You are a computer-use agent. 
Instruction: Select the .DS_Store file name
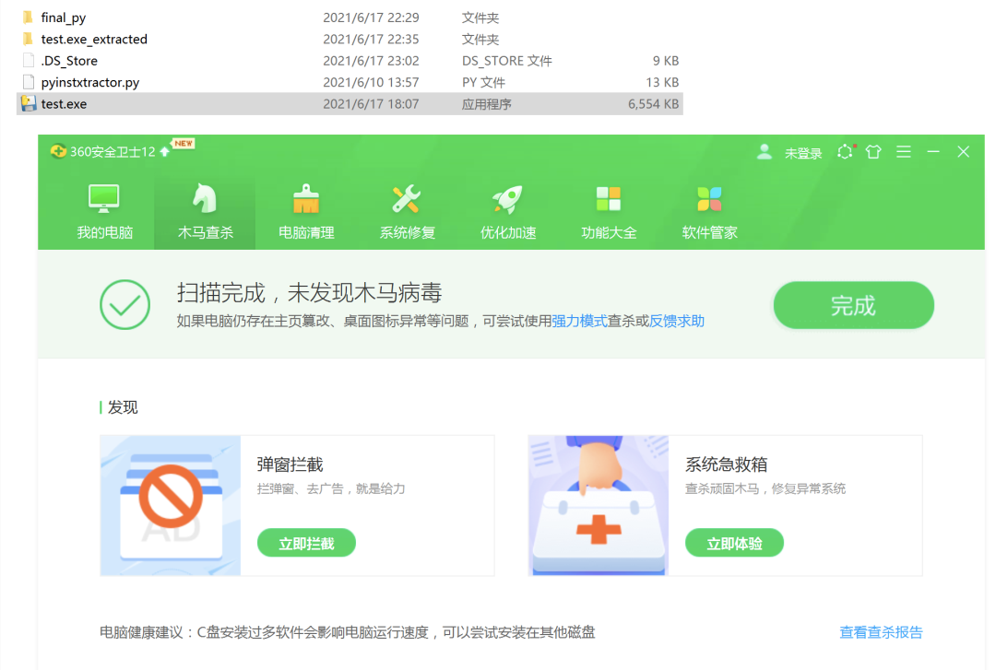pyautogui.click(x=69, y=61)
